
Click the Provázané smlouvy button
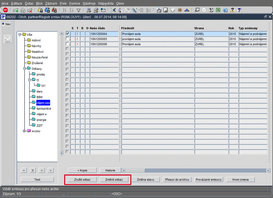click(209, 180)
